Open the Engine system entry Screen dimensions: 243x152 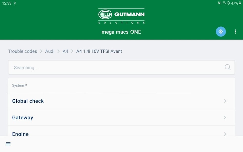click(122, 131)
